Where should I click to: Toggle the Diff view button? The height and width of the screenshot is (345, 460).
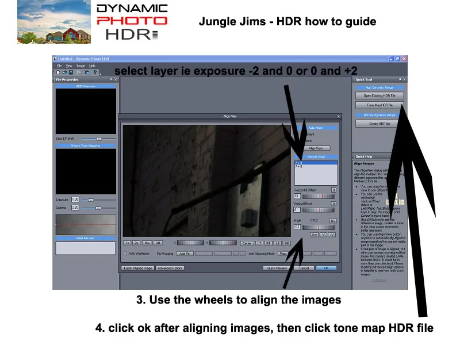[x=158, y=243]
